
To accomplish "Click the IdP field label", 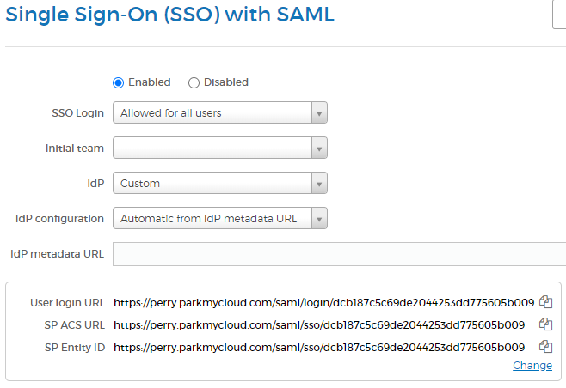I will tap(95, 183).
